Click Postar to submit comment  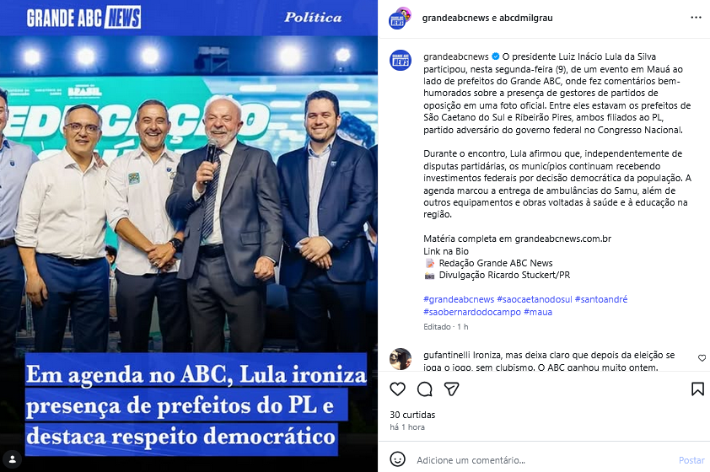point(691,460)
